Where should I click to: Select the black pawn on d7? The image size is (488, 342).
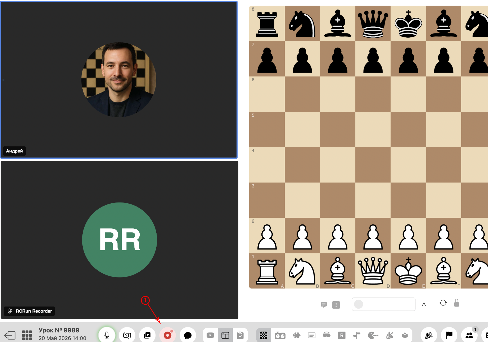coord(373,59)
